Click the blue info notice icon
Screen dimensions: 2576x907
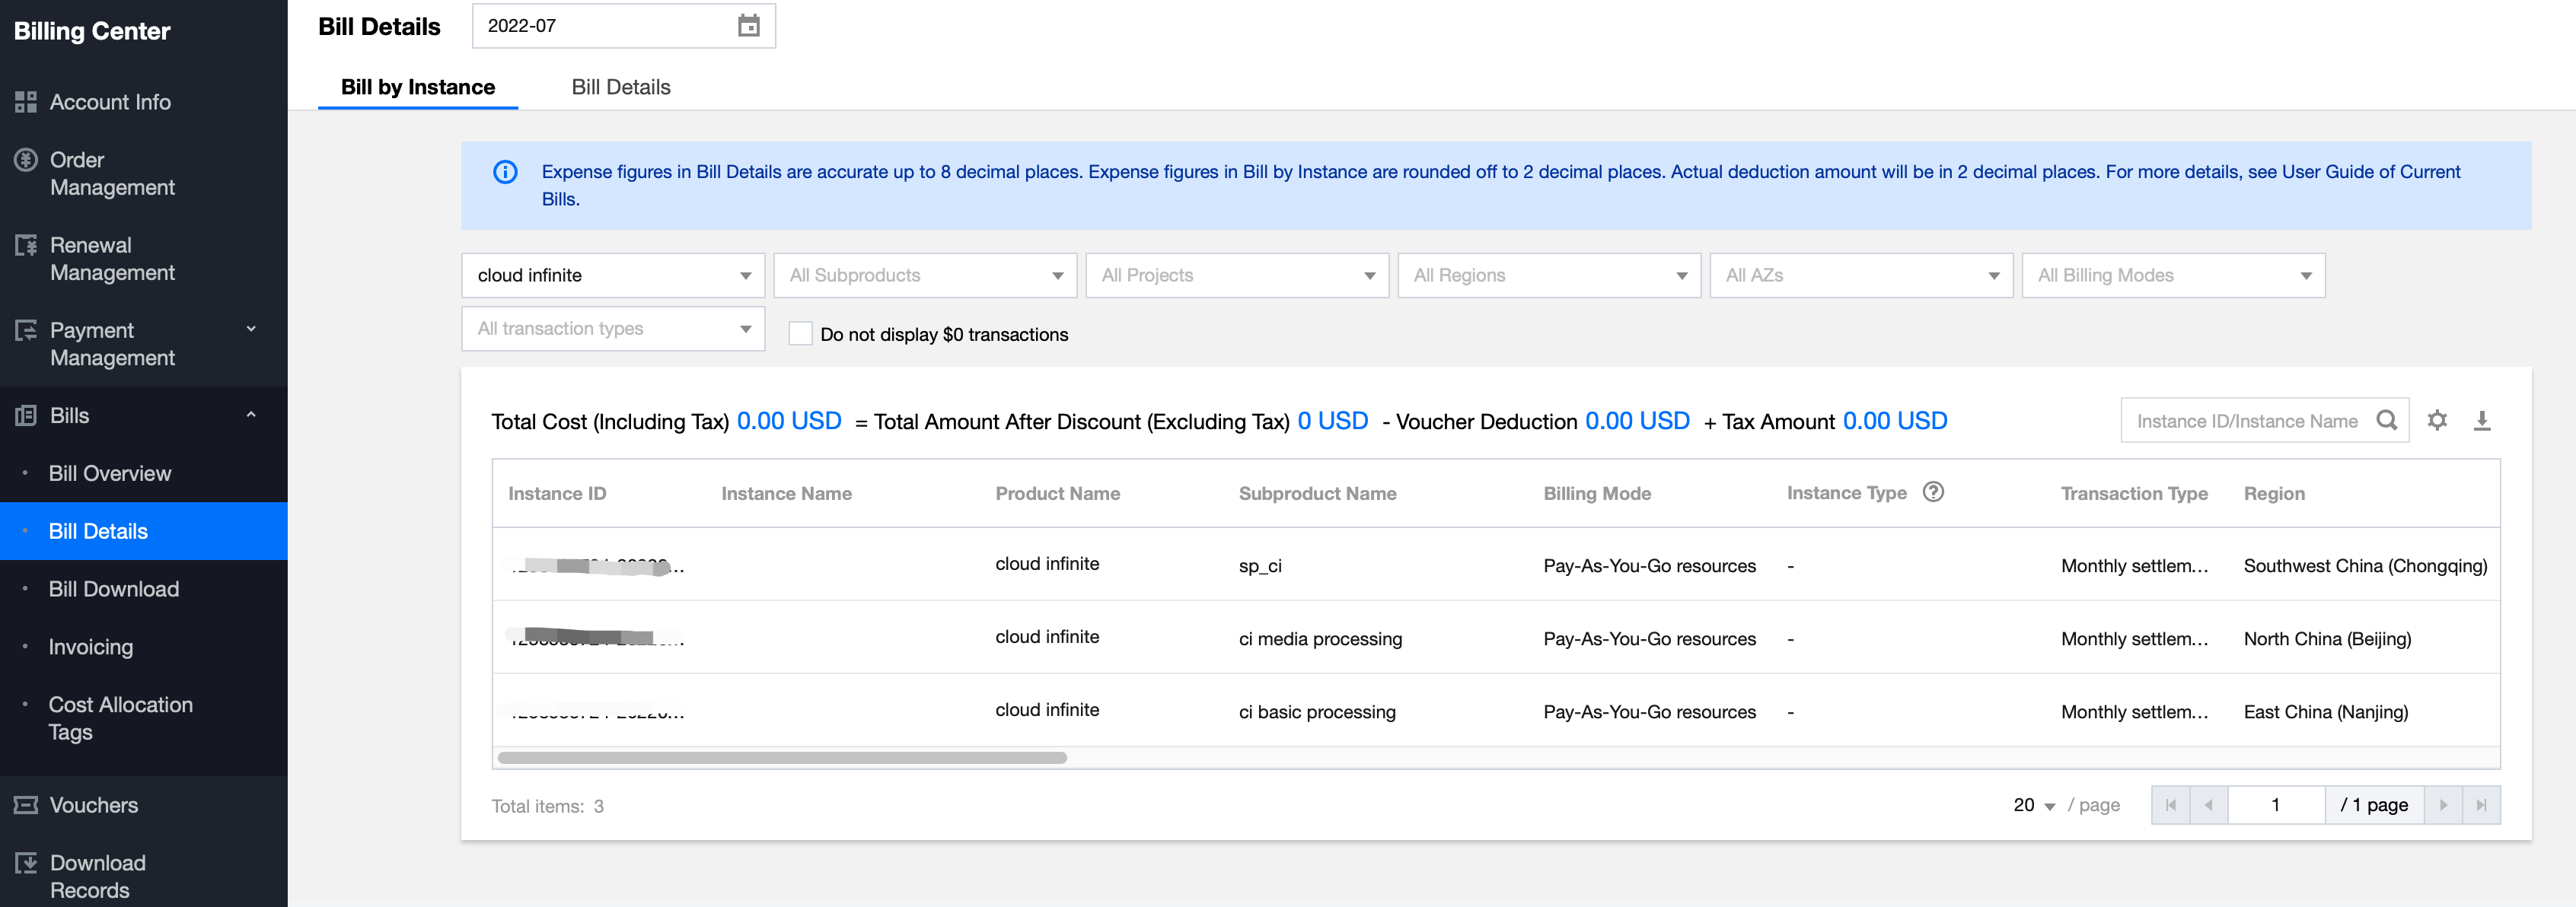point(505,172)
